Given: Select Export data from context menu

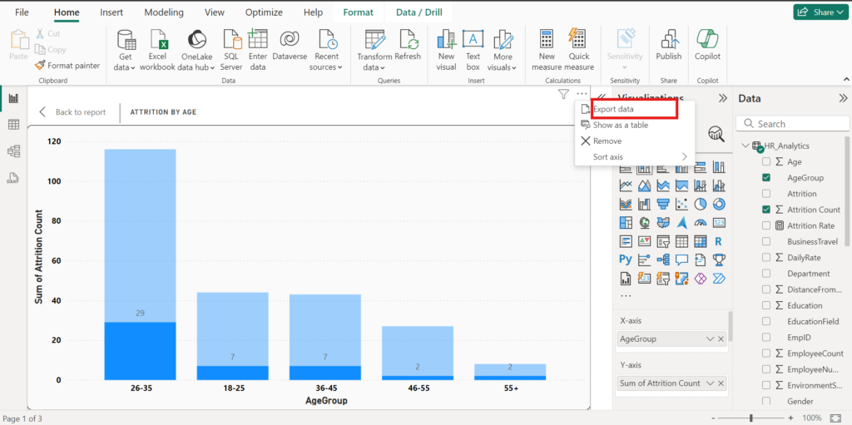Looking at the screenshot, I should [634, 109].
